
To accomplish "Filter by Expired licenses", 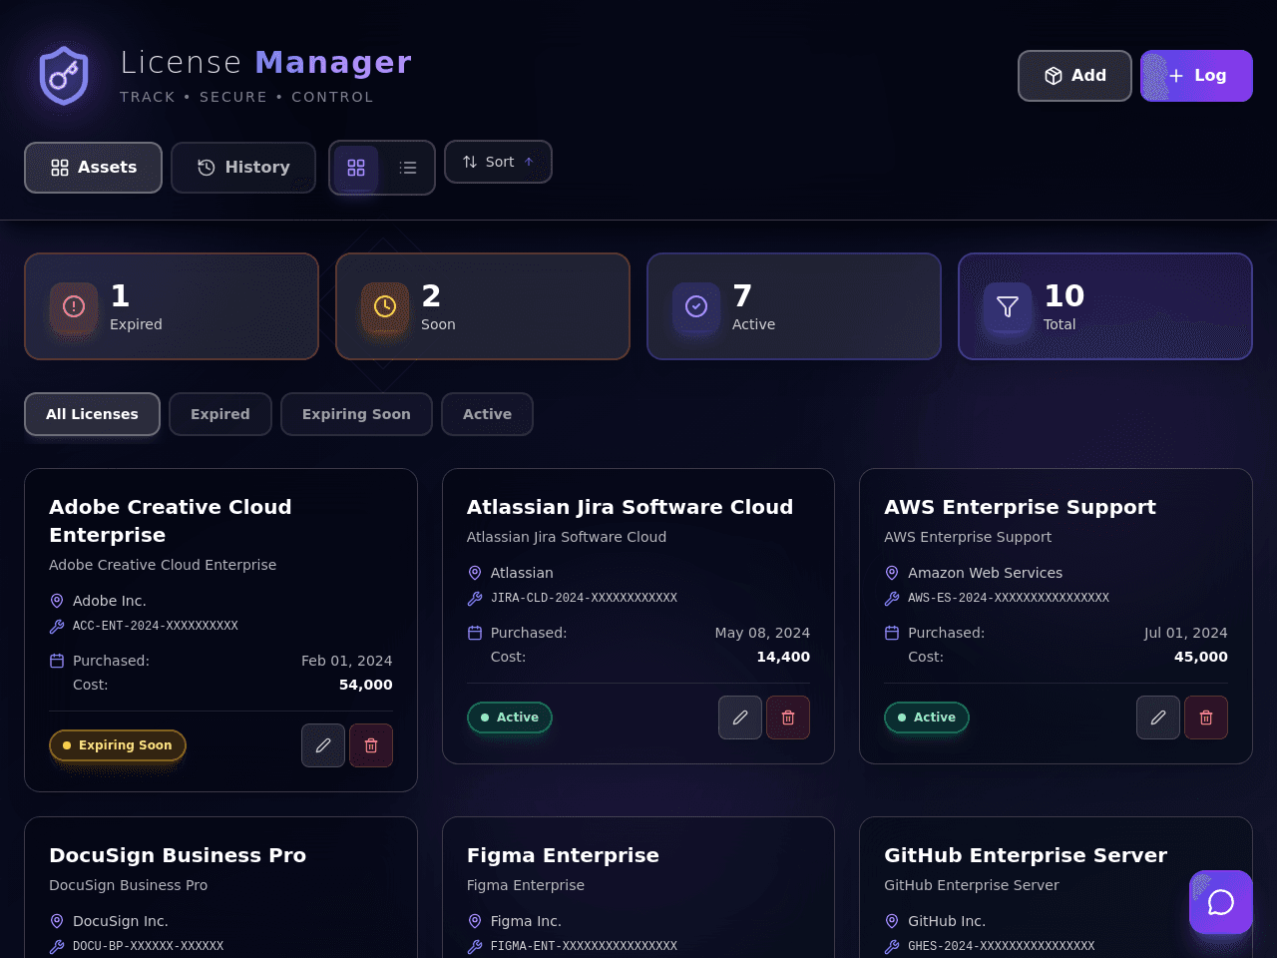I will click(220, 414).
